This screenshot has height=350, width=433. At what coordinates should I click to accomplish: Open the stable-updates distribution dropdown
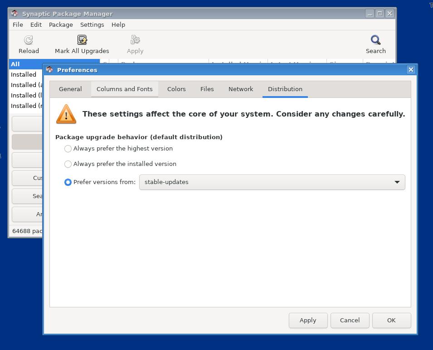pyautogui.click(x=272, y=182)
